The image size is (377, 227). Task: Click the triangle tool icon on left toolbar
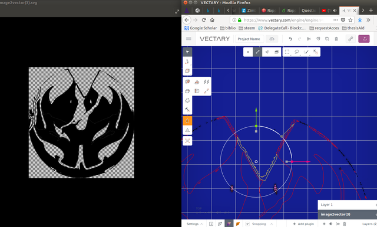click(187, 130)
